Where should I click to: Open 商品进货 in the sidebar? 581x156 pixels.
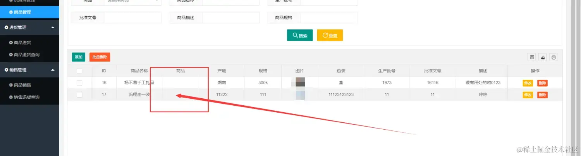(x=29, y=43)
